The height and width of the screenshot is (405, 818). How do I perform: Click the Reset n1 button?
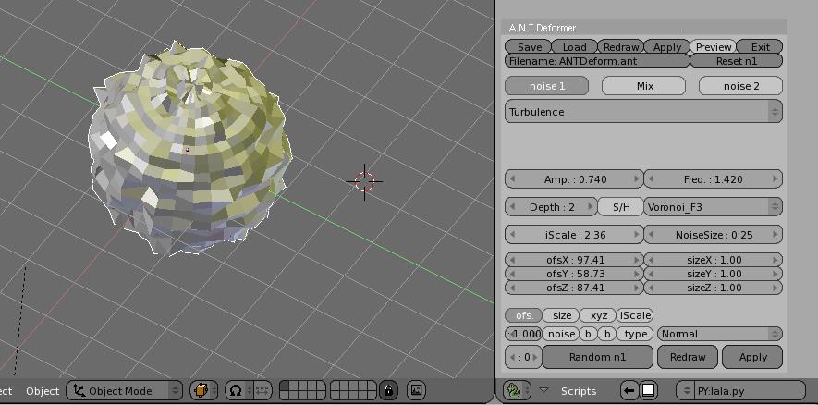736,60
